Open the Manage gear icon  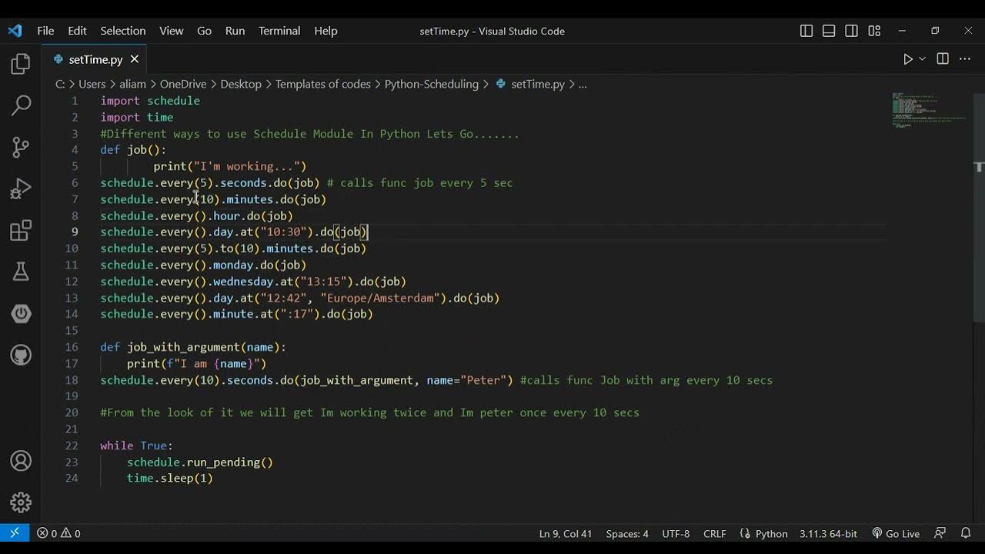[21, 502]
